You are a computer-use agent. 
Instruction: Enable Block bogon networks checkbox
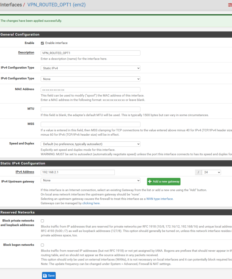(42, 245)
